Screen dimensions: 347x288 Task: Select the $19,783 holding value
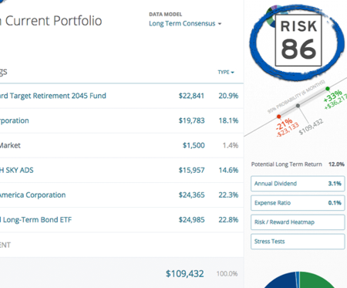pyautogui.click(x=191, y=120)
